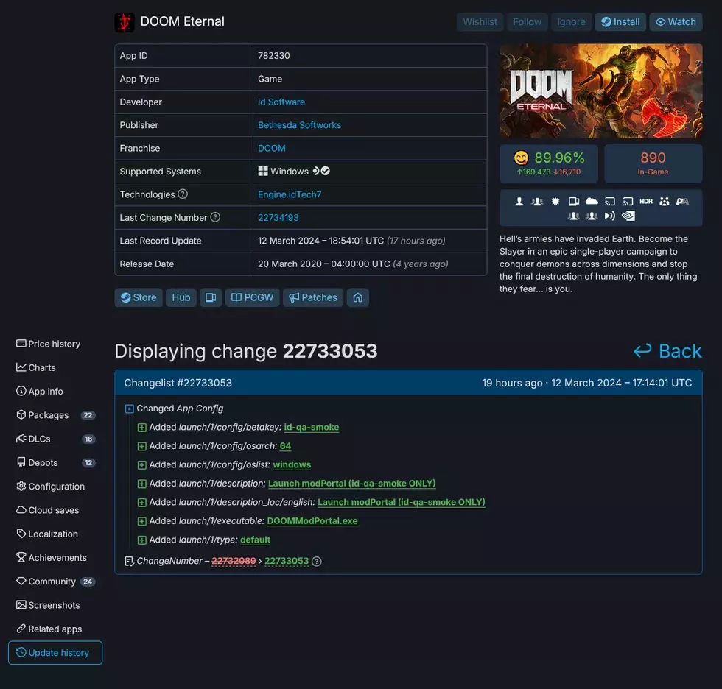Click the new change number 22733053 link
722x689 pixels.
coord(287,561)
